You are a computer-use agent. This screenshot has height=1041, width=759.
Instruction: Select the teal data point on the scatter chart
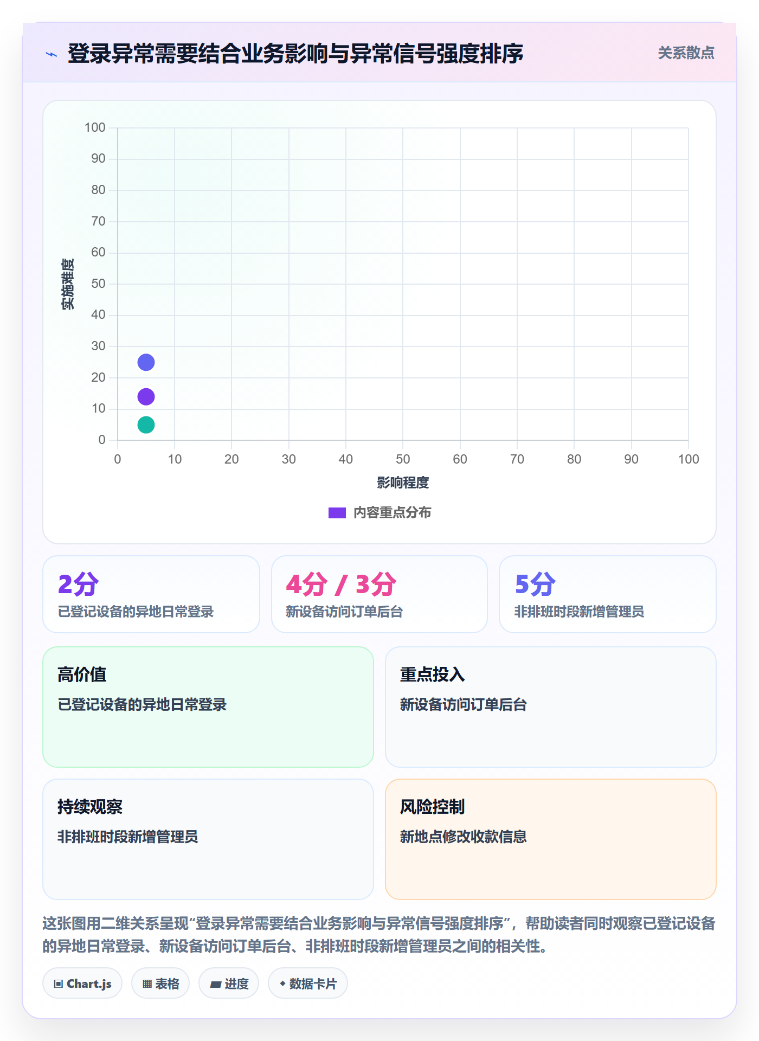pyautogui.click(x=146, y=425)
